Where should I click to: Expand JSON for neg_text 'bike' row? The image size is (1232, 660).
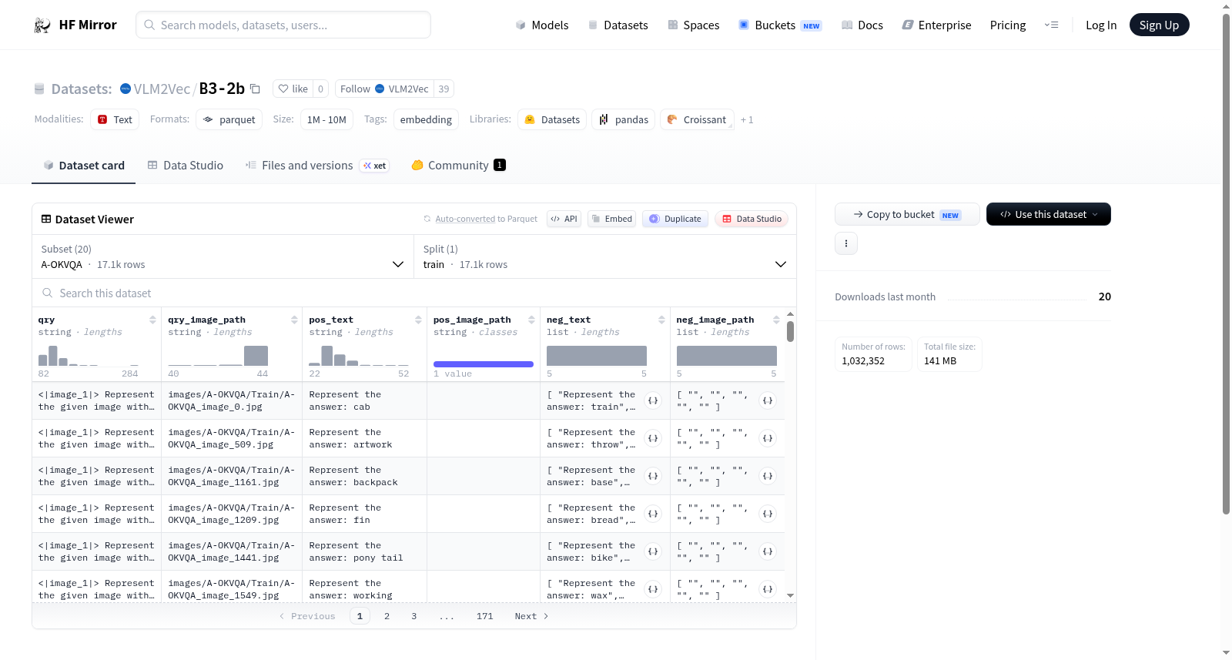pos(653,551)
